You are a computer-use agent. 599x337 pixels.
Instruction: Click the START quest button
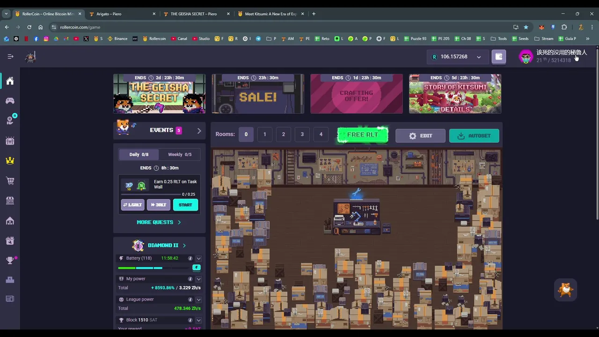(185, 205)
